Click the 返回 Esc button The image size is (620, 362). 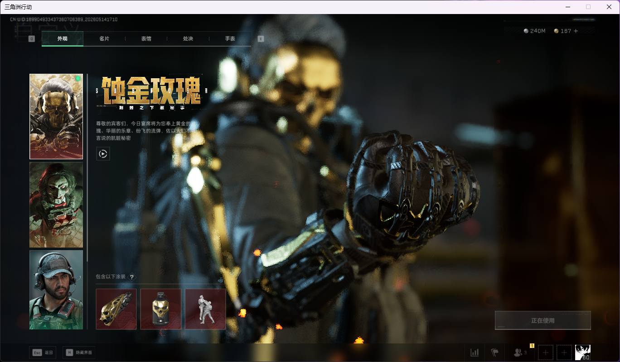[x=43, y=352]
